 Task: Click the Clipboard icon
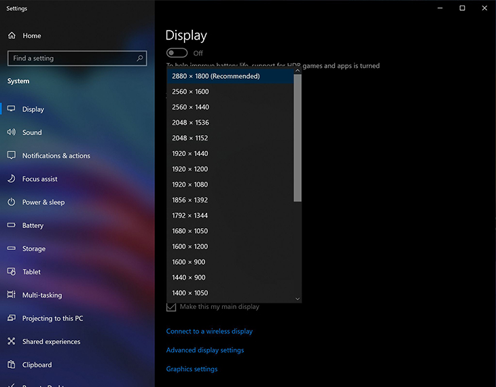coord(12,365)
